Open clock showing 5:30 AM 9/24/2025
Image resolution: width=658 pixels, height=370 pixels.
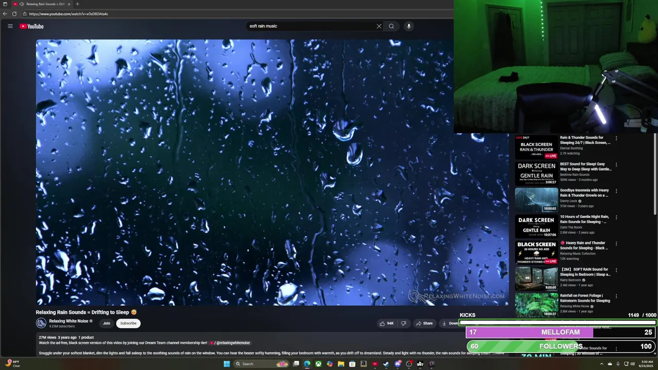click(x=646, y=364)
